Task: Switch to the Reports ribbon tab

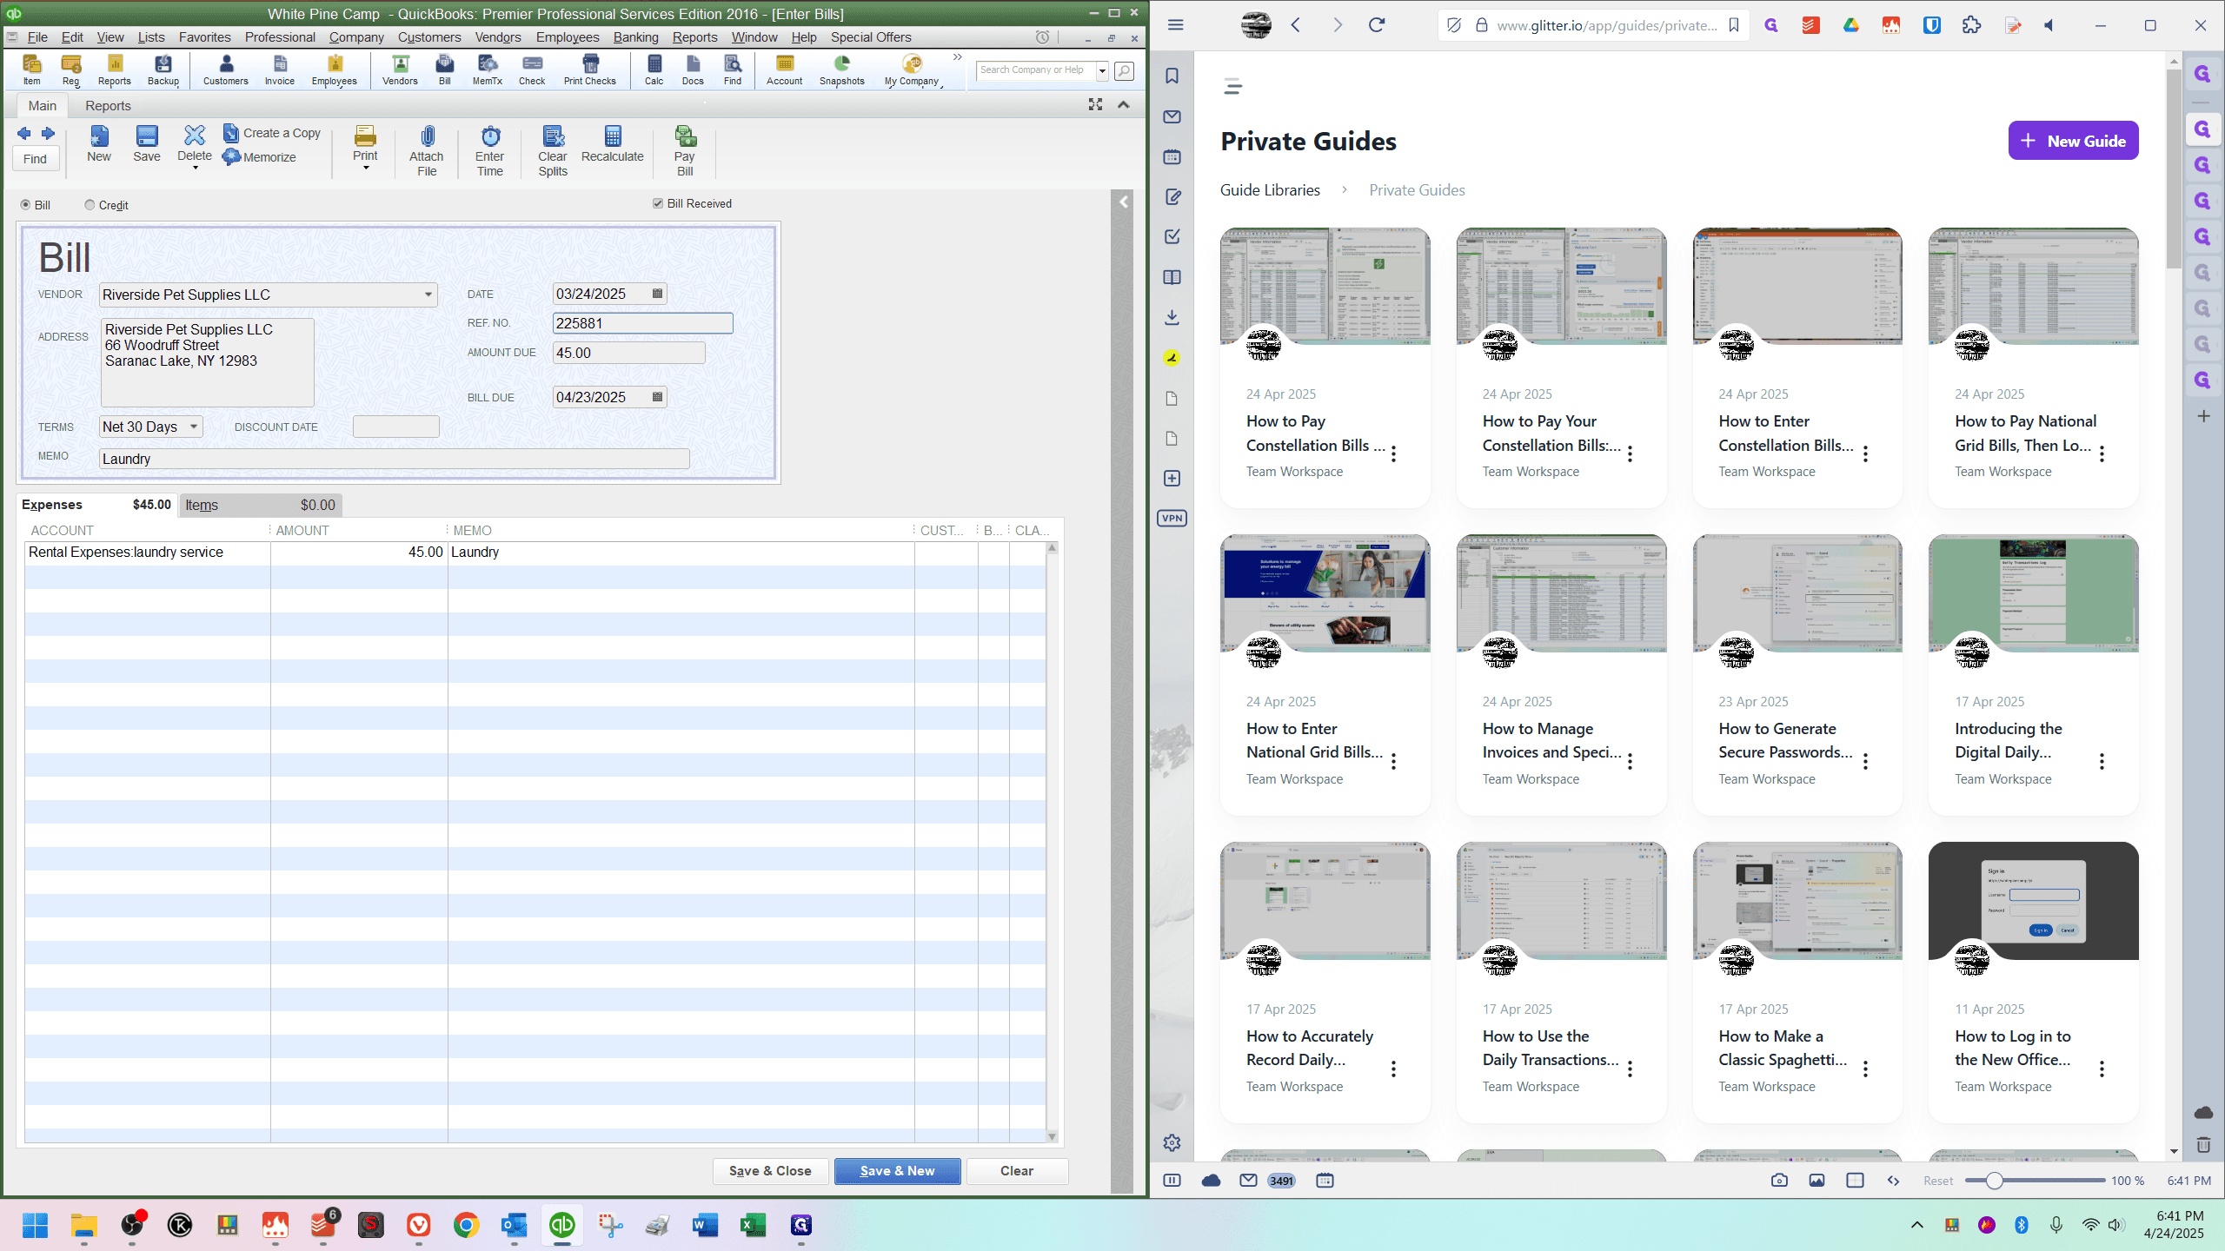Action: coord(108,106)
